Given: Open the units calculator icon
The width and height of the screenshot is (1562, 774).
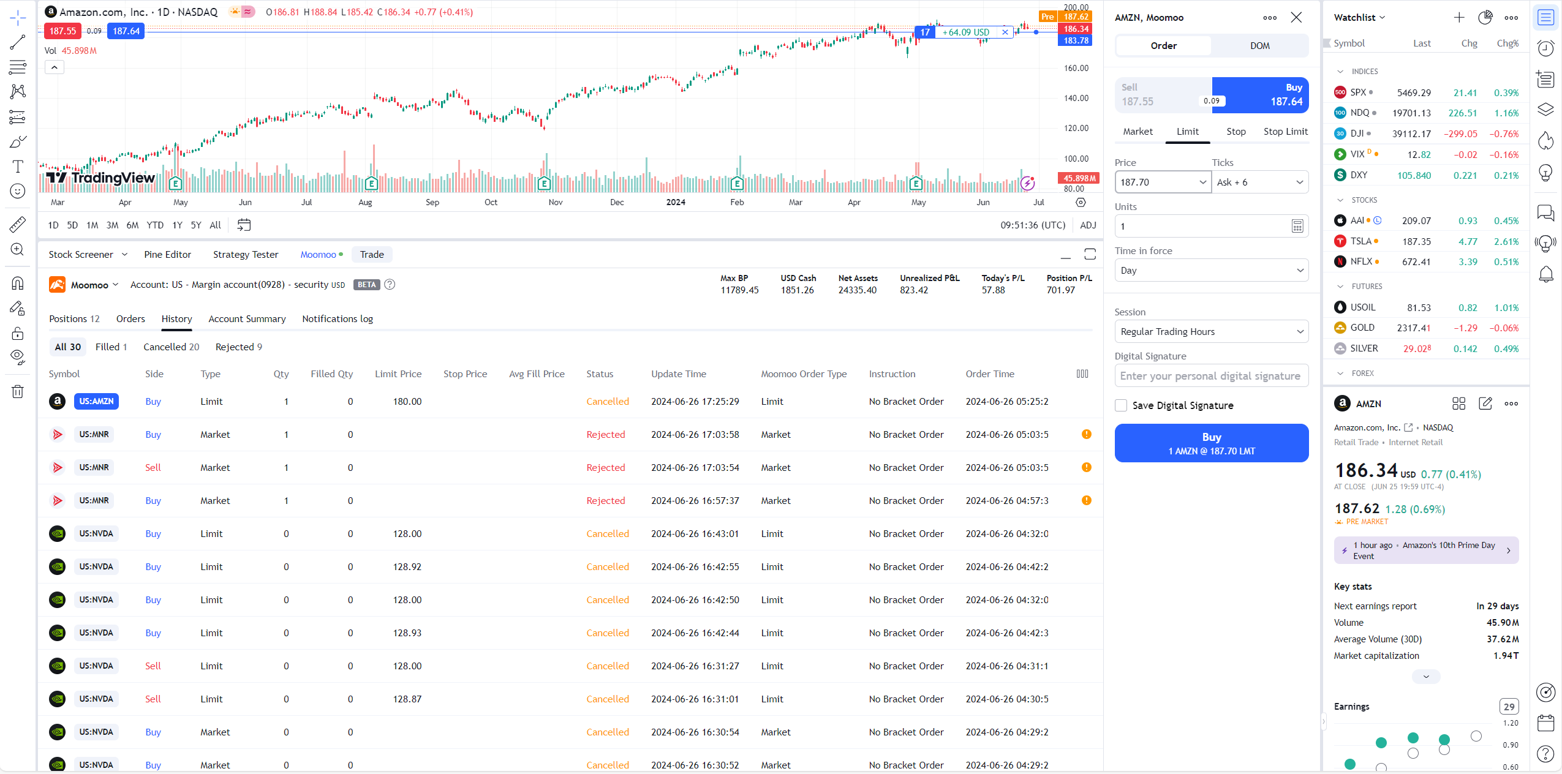Looking at the screenshot, I should coord(1297,227).
